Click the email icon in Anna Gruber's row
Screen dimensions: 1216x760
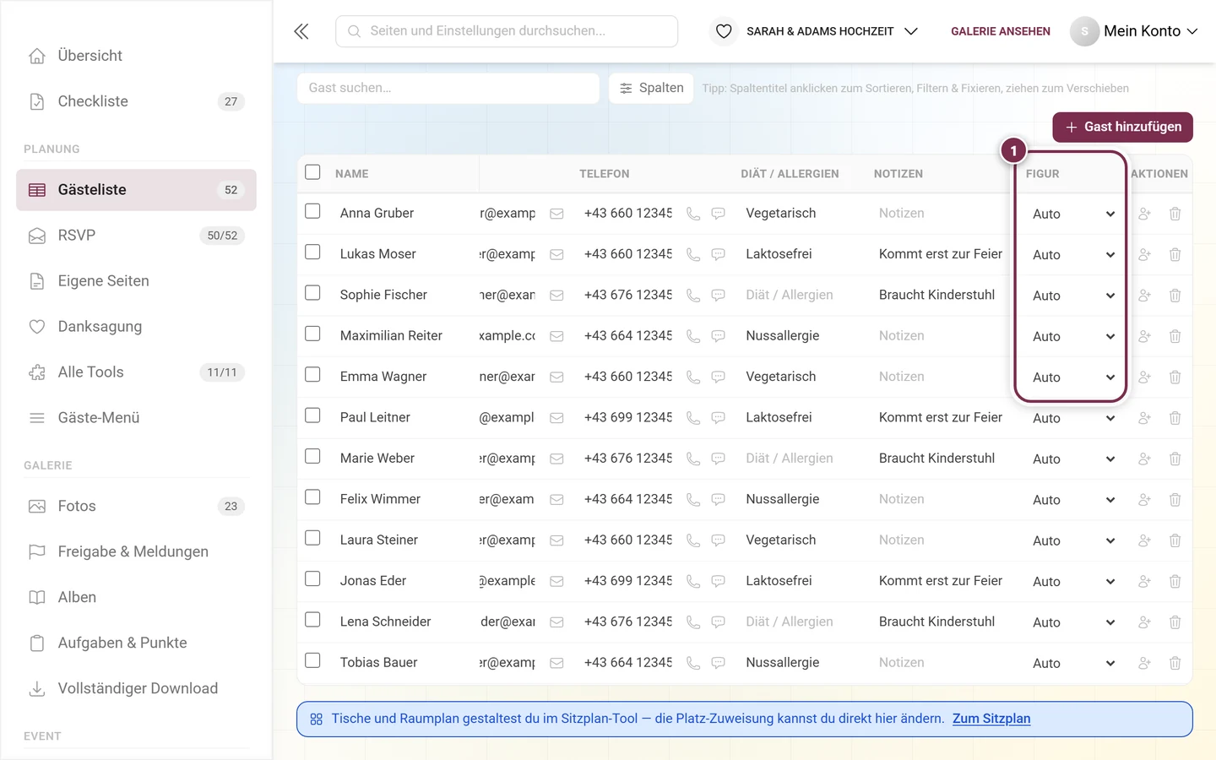[556, 214]
